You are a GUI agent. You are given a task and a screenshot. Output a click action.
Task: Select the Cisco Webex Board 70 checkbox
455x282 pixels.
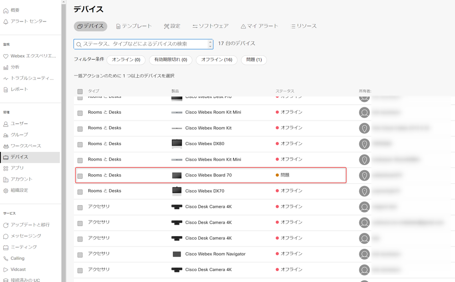80,176
